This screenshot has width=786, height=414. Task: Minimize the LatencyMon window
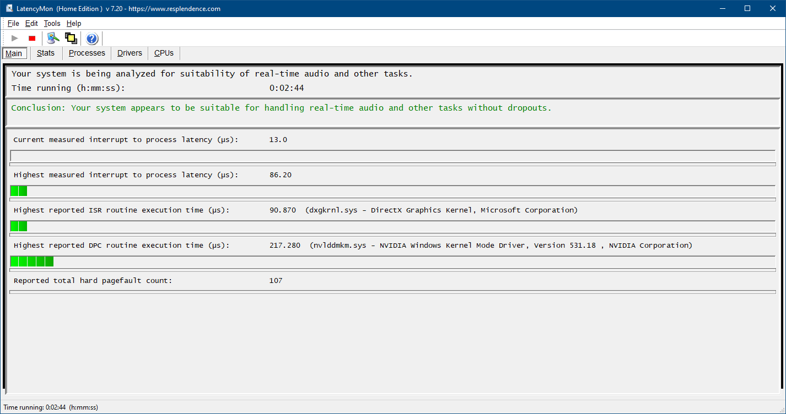click(722, 8)
